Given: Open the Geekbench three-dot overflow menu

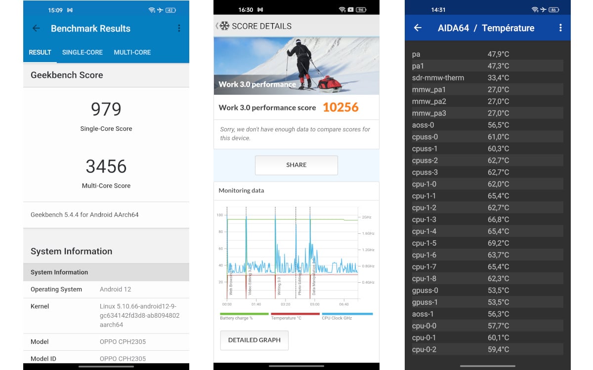Looking at the screenshot, I should coord(179,29).
